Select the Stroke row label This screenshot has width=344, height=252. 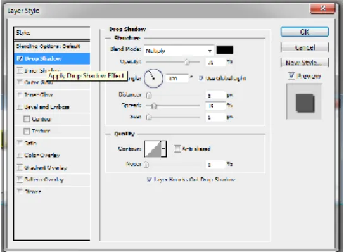(x=32, y=191)
